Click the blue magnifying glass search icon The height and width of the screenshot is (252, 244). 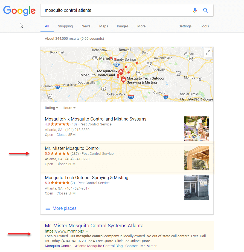coord(205,10)
